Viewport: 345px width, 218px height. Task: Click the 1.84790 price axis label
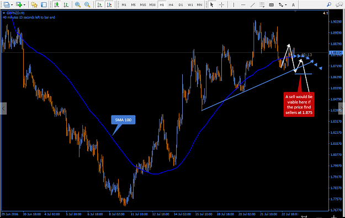click(336, 99)
